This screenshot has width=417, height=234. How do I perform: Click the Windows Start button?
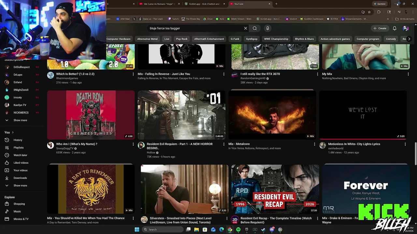pyautogui.click(x=137, y=229)
